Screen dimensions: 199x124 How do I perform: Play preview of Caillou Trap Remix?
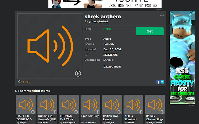point(119,112)
